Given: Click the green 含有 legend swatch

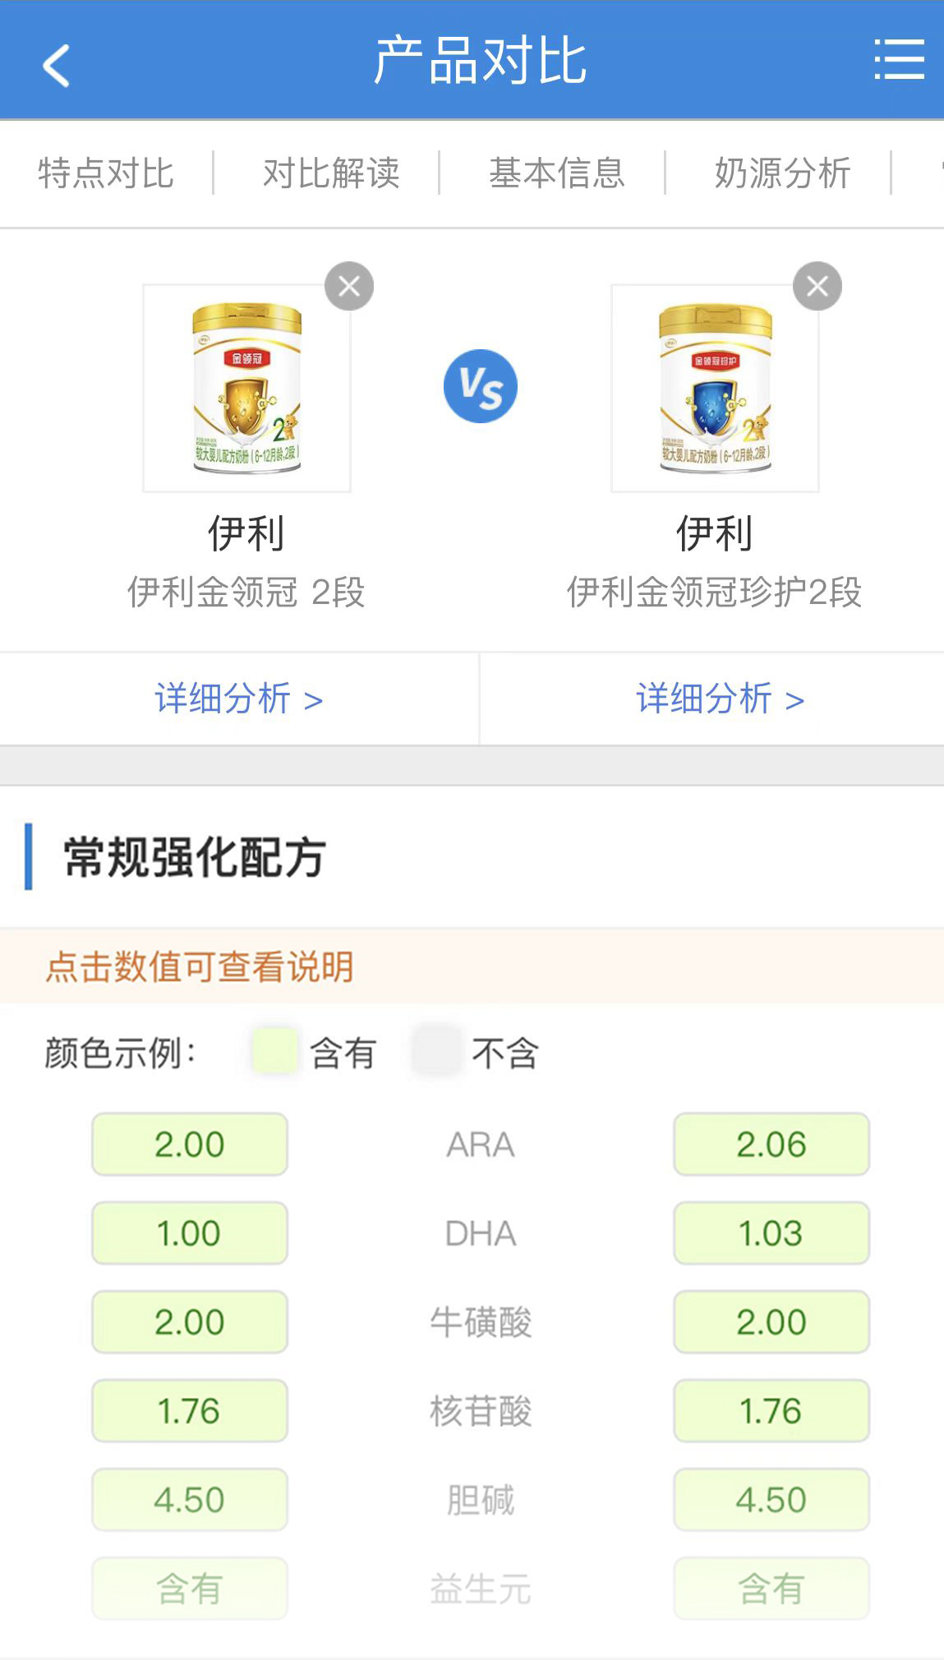Looking at the screenshot, I should (x=274, y=1051).
